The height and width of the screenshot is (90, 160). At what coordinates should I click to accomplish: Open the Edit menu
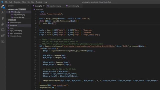(x=11, y=2)
